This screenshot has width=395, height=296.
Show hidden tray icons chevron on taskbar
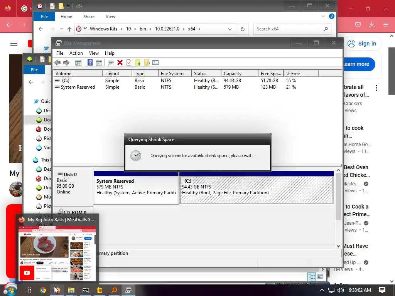click(x=322, y=290)
